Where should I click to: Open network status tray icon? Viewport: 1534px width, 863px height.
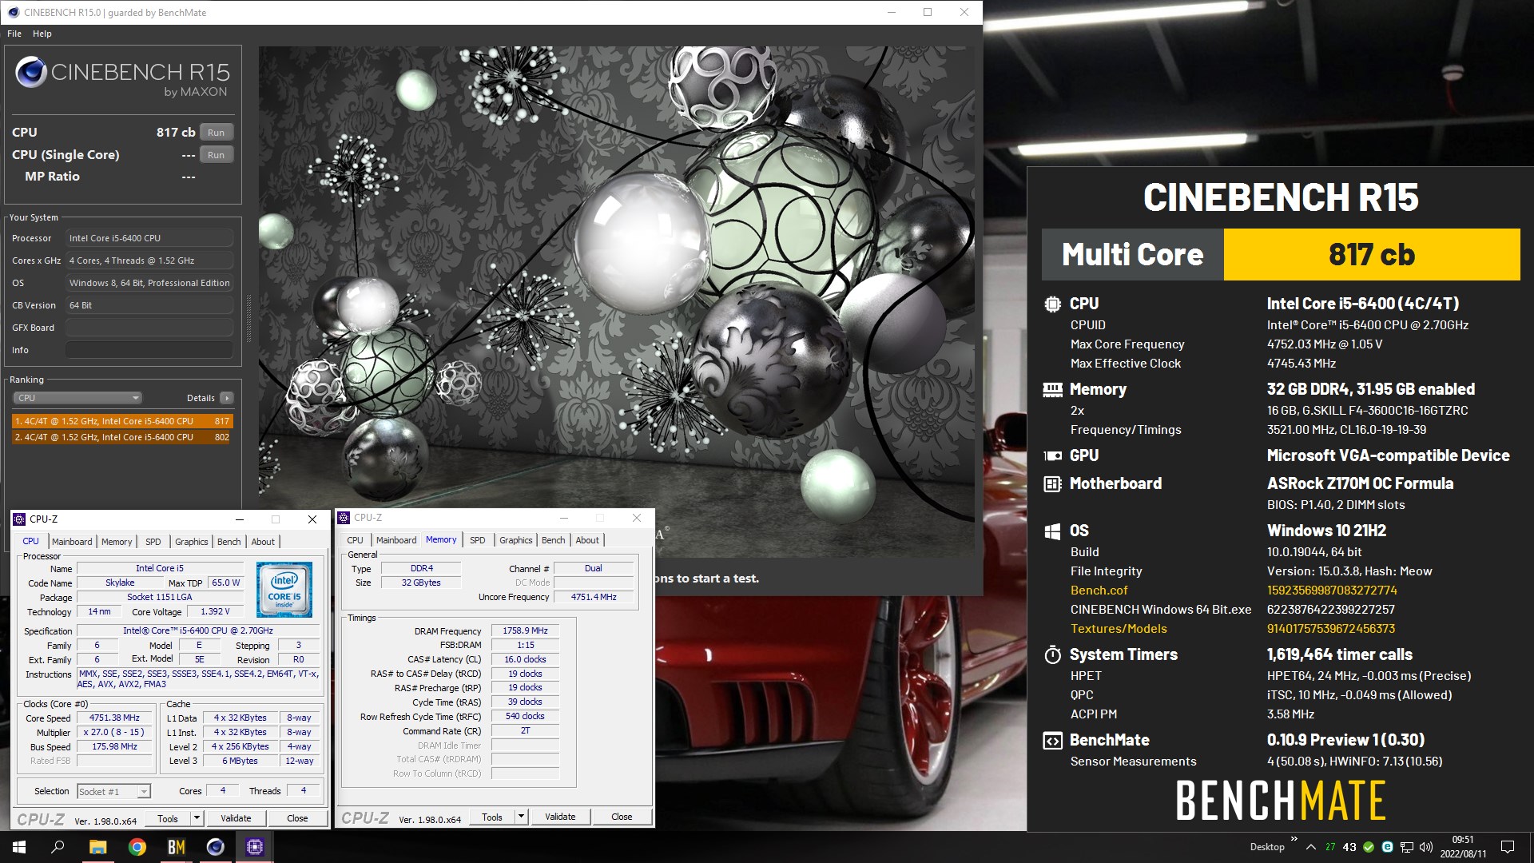[x=1407, y=847]
